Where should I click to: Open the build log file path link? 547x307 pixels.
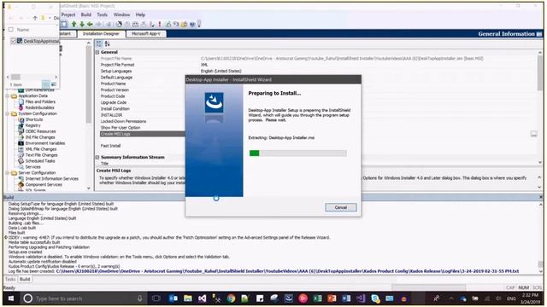tap(287, 271)
